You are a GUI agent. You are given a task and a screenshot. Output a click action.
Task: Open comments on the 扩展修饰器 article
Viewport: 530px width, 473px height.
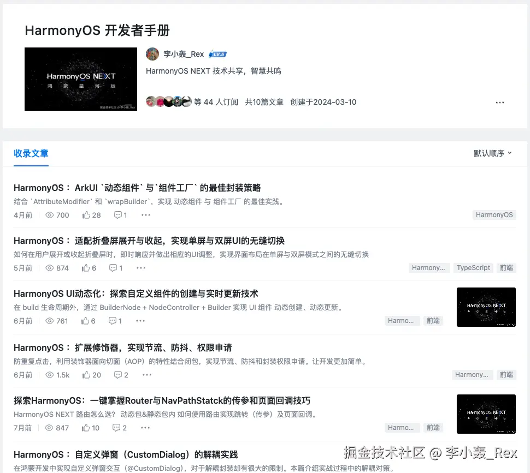[121, 375]
